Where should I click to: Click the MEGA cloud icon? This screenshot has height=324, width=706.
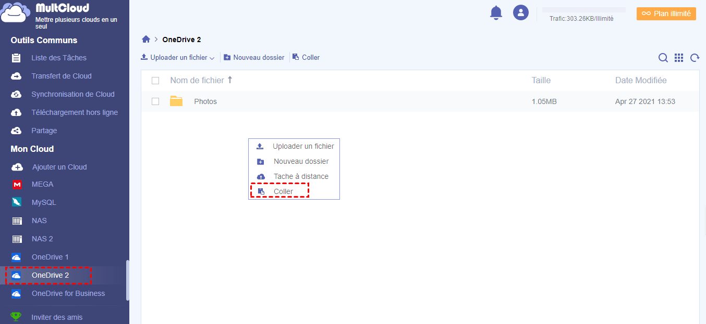(17, 184)
